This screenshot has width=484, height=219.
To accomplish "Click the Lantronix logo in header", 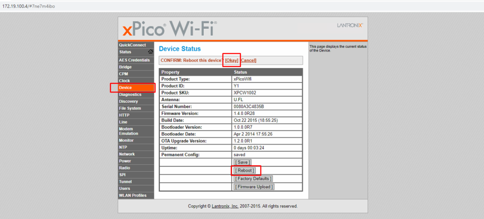I will point(350,25).
